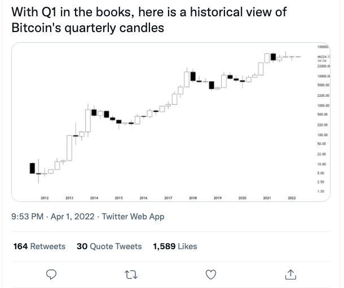344x288 pixels.
Task: View the 30 Quote Tweets list
Action: [109, 246]
